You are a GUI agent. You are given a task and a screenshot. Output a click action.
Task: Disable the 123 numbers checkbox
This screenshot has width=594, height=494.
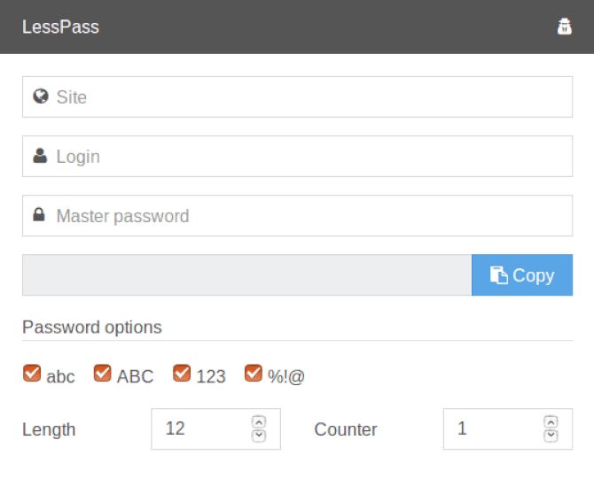[182, 374]
